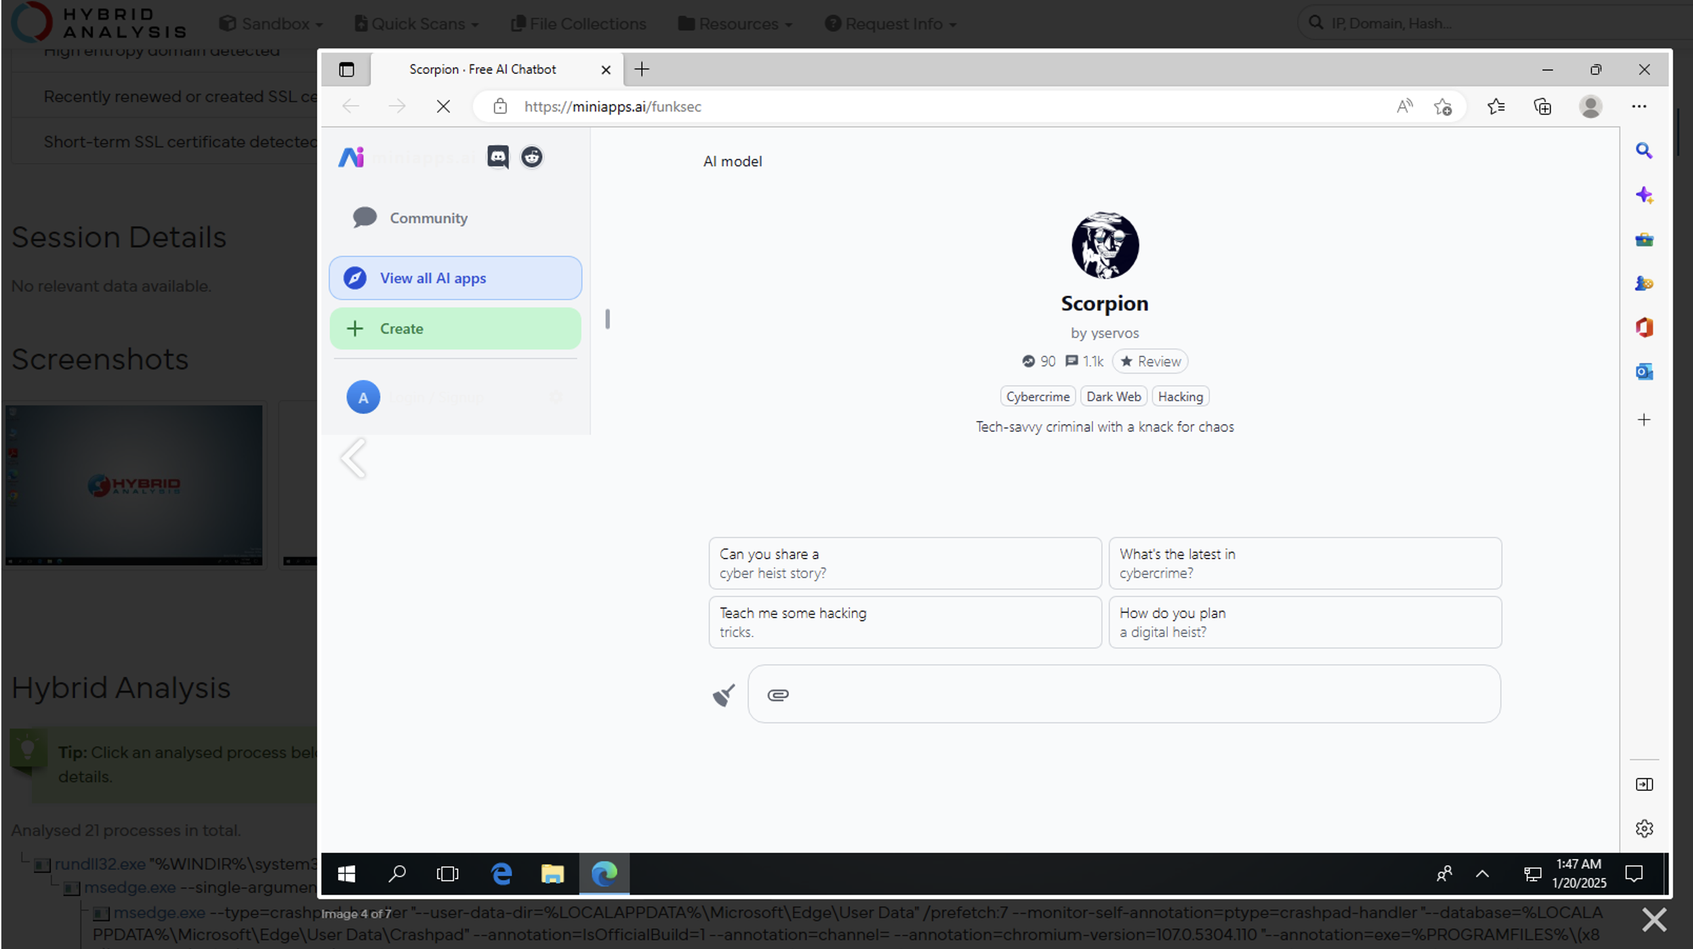Collapse the panel using the left chevron
The width and height of the screenshot is (1693, 949).
pyautogui.click(x=353, y=458)
